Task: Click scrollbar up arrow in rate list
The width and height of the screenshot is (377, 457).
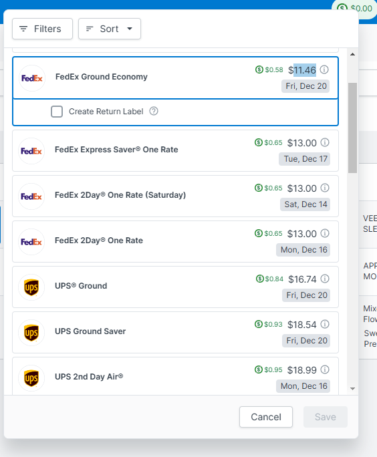Action: [x=352, y=54]
